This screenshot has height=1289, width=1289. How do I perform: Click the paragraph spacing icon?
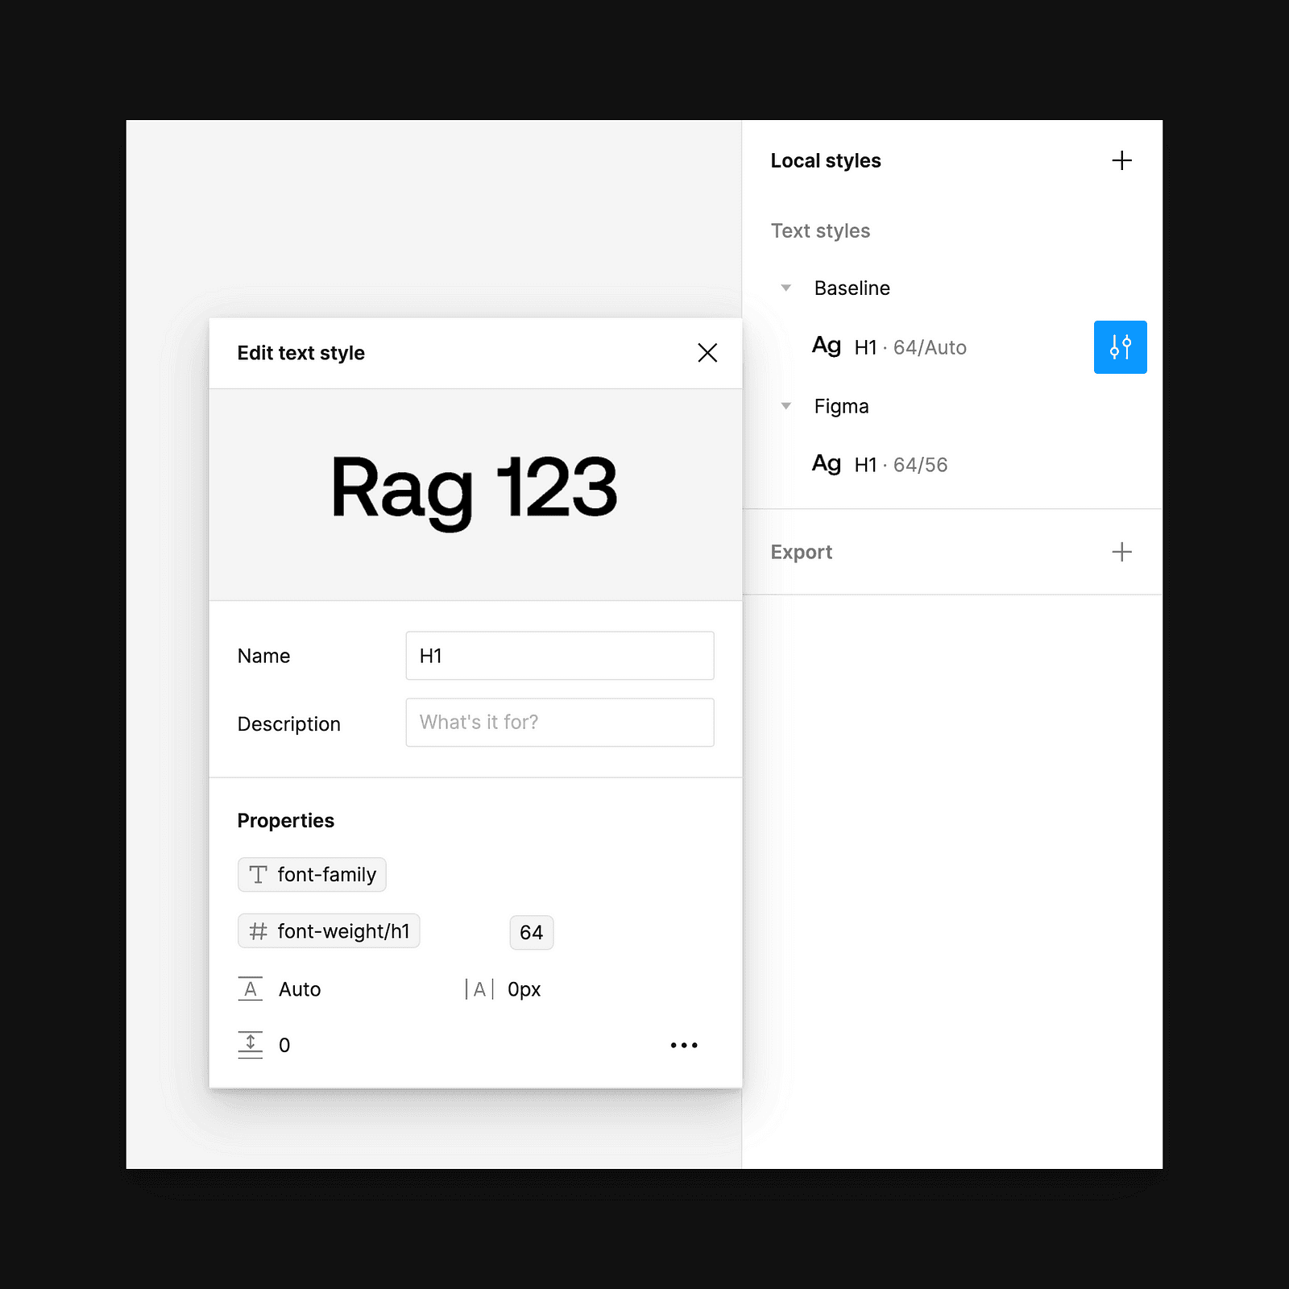pyautogui.click(x=251, y=1045)
